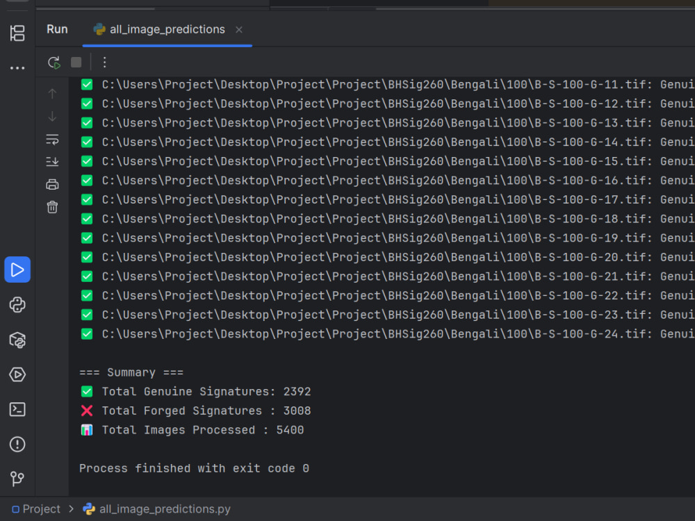Click the Run panel title label

[x=57, y=29]
